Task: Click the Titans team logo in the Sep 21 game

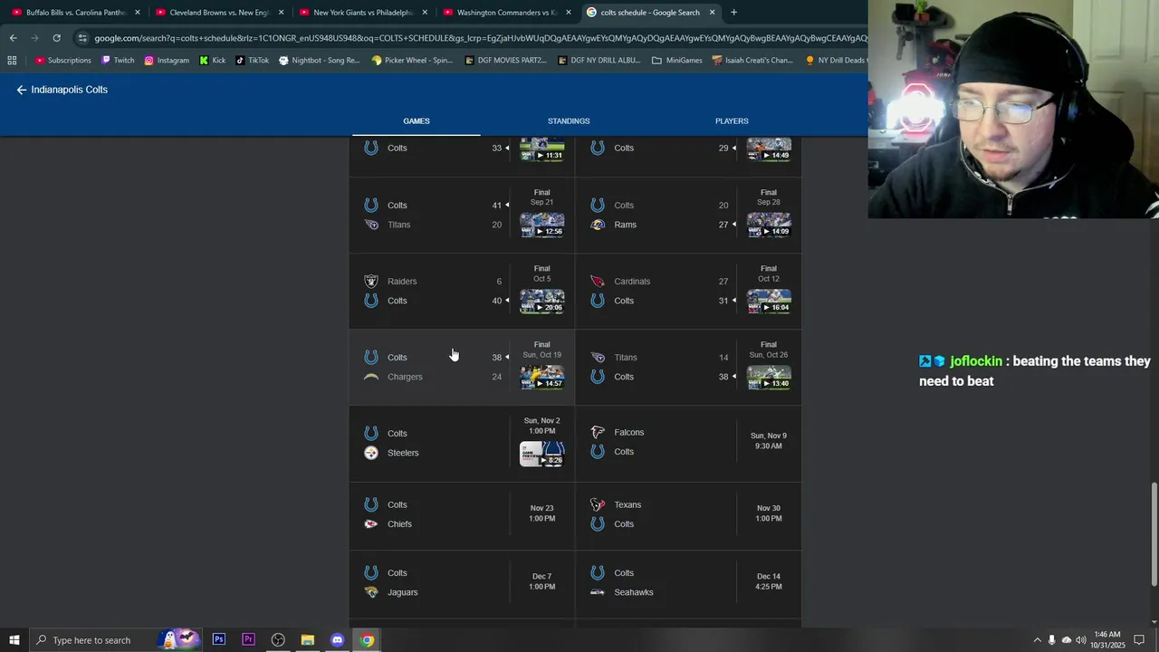Action: 371,225
